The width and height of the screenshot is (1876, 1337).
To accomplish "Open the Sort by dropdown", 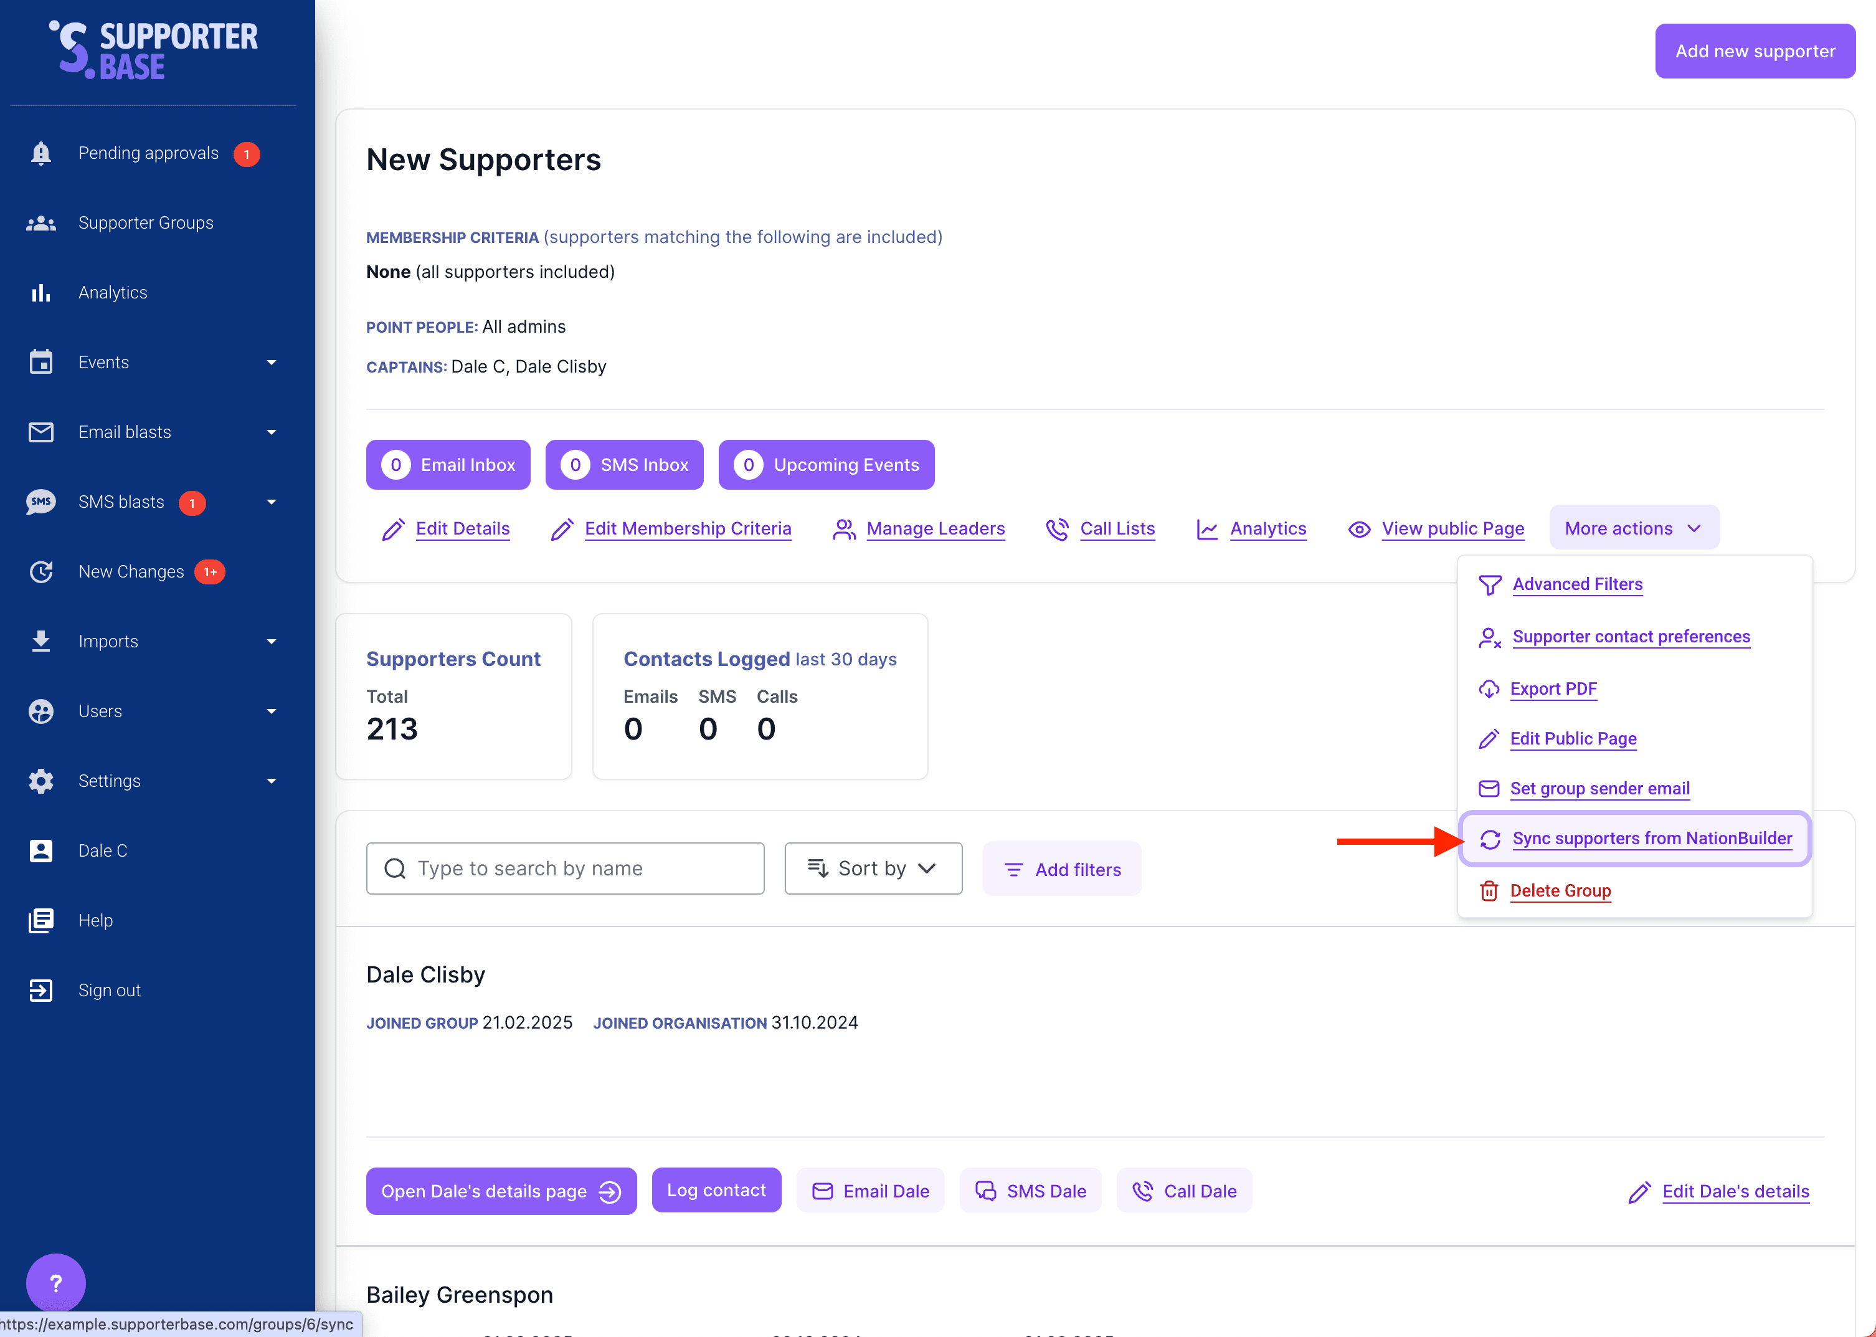I will pyautogui.click(x=873, y=868).
